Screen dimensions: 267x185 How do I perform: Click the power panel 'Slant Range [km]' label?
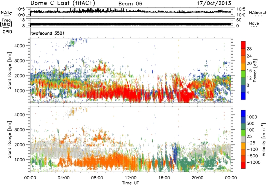[x=9, y=70]
